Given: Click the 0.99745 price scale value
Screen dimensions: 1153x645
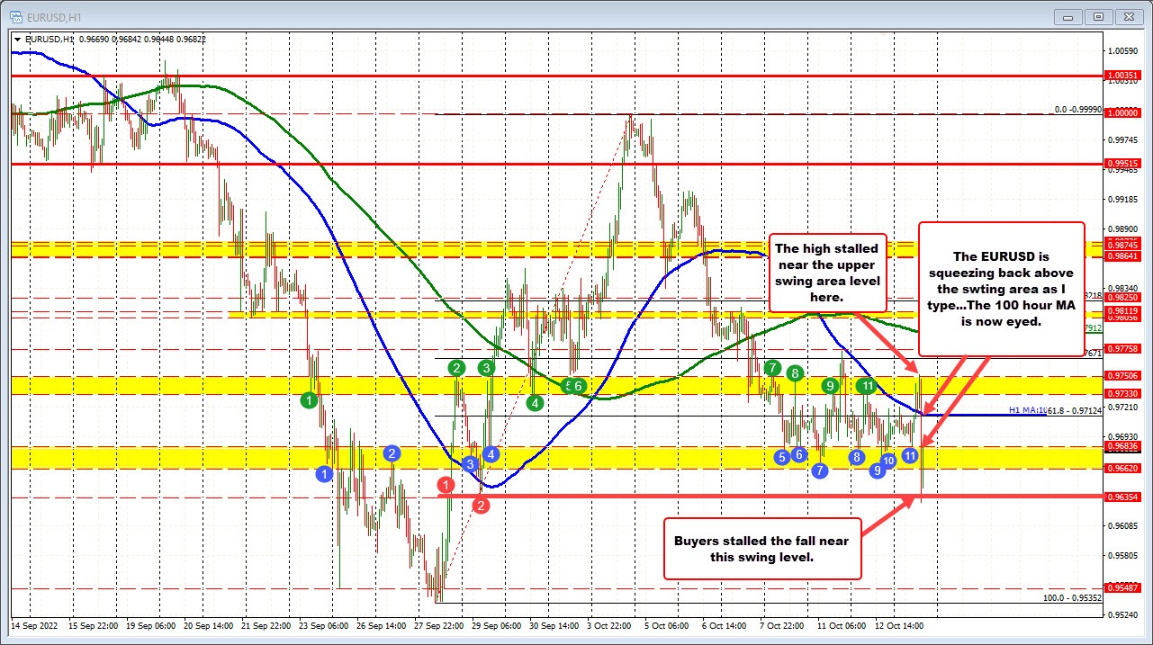Looking at the screenshot, I should [1121, 139].
